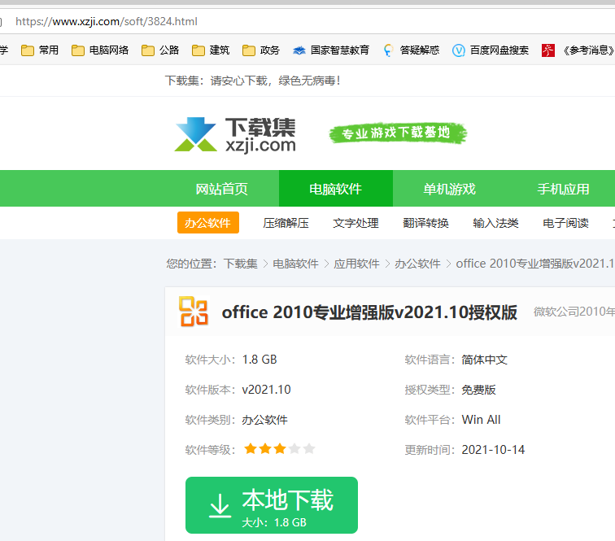Click the version value v2021.10
The width and height of the screenshot is (615, 541).
(266, 390)
